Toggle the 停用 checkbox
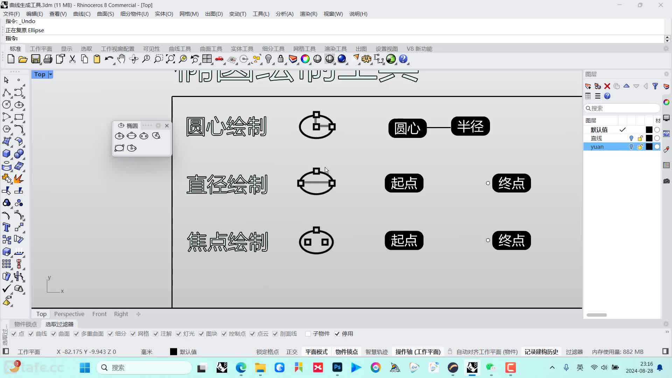 click(337, 334)
